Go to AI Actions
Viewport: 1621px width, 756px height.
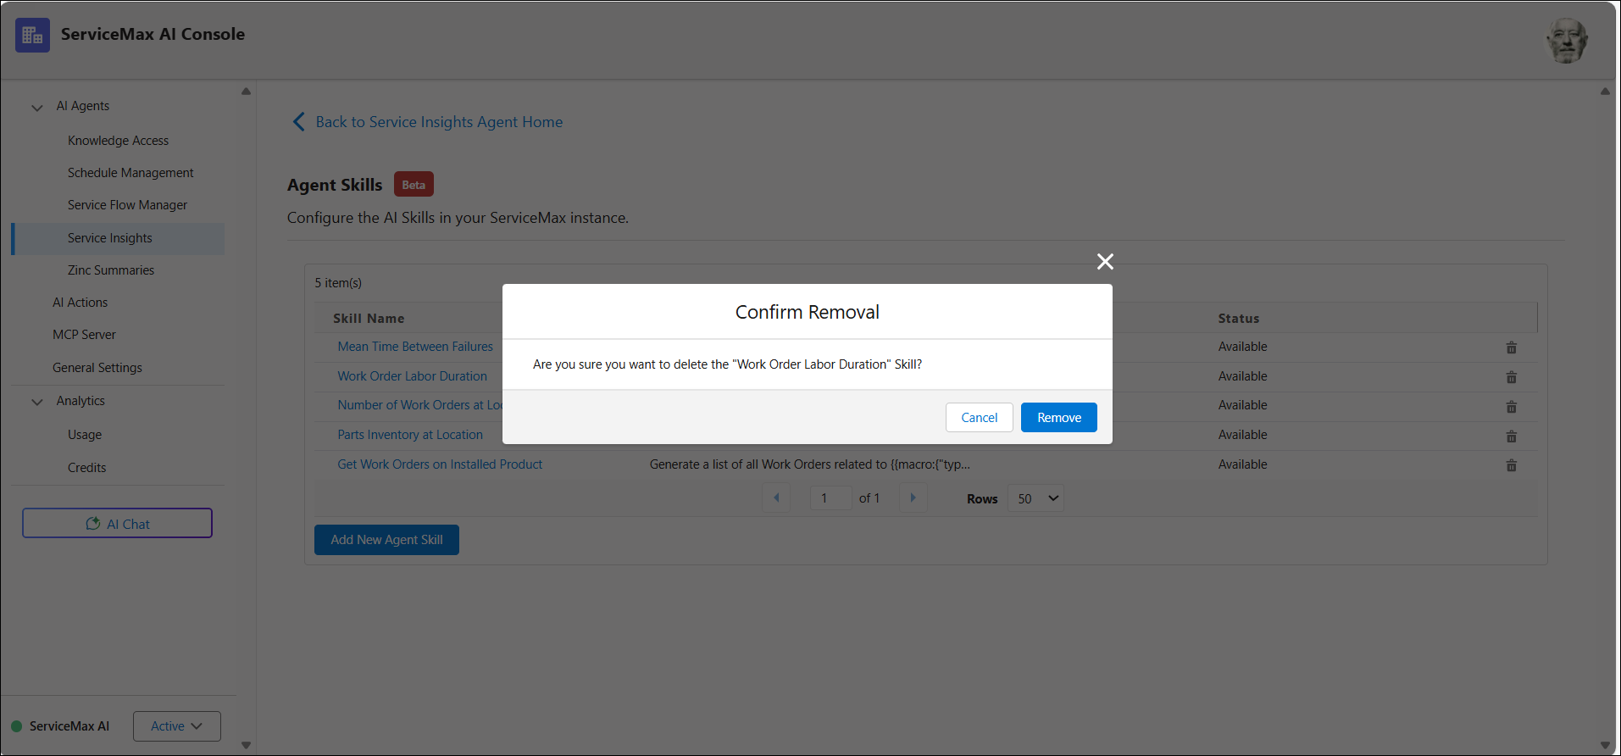coord(80,303)
